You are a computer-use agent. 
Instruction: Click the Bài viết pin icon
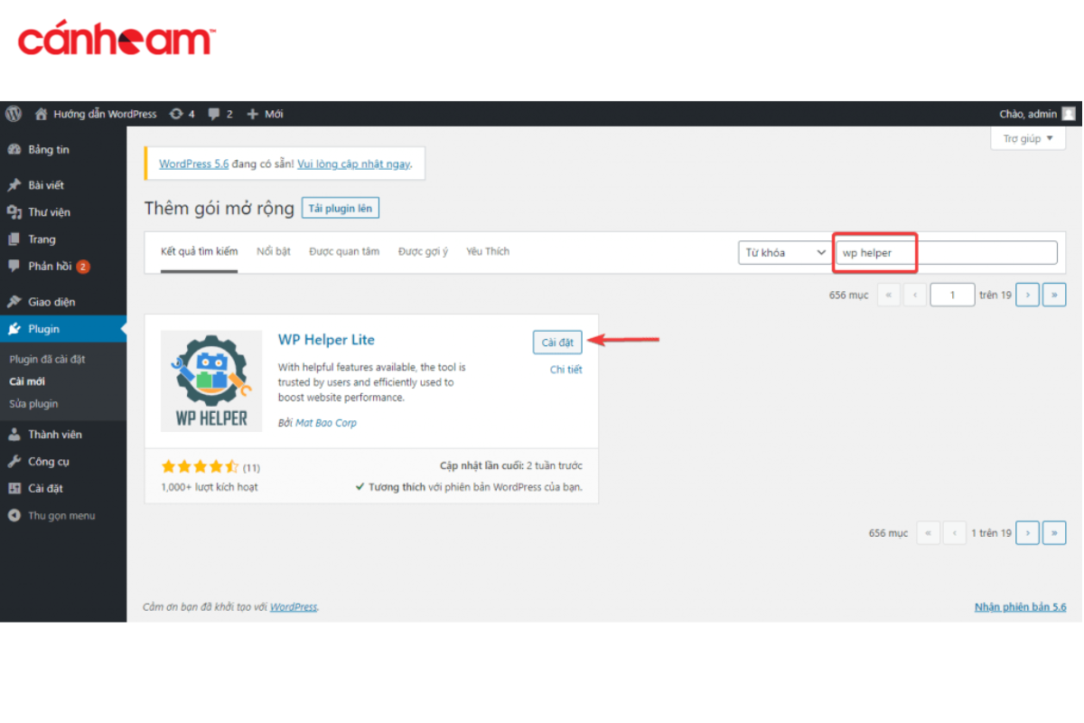click(14, 185)
